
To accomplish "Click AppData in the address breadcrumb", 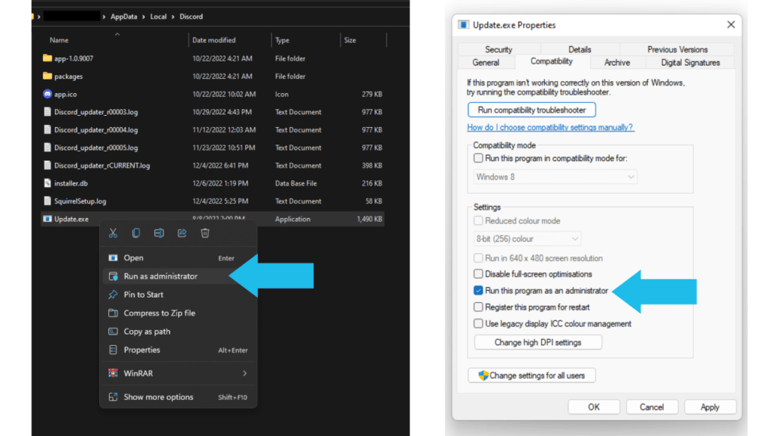I will point(123,17).
